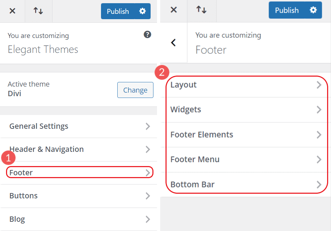Expand the Footer section chevron
This screenshot has height=231, width=331.
click(x=148, y=172)
